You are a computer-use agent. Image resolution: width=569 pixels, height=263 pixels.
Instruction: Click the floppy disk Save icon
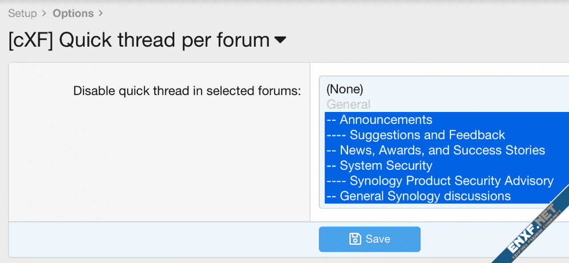[x=355, y=239]
